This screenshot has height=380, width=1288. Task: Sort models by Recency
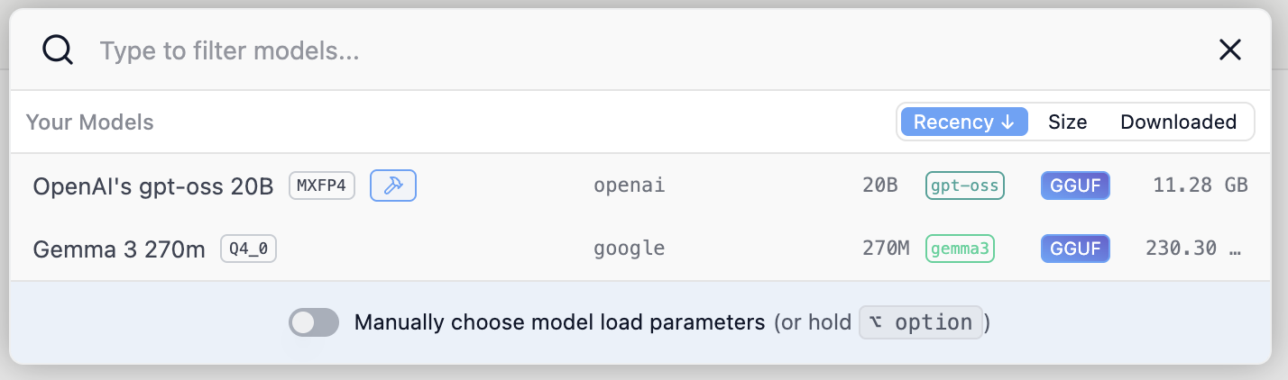click(x=963, y=122)
